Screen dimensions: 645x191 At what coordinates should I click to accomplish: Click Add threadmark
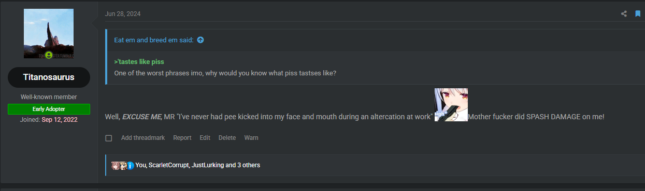[x=143, y=138]
